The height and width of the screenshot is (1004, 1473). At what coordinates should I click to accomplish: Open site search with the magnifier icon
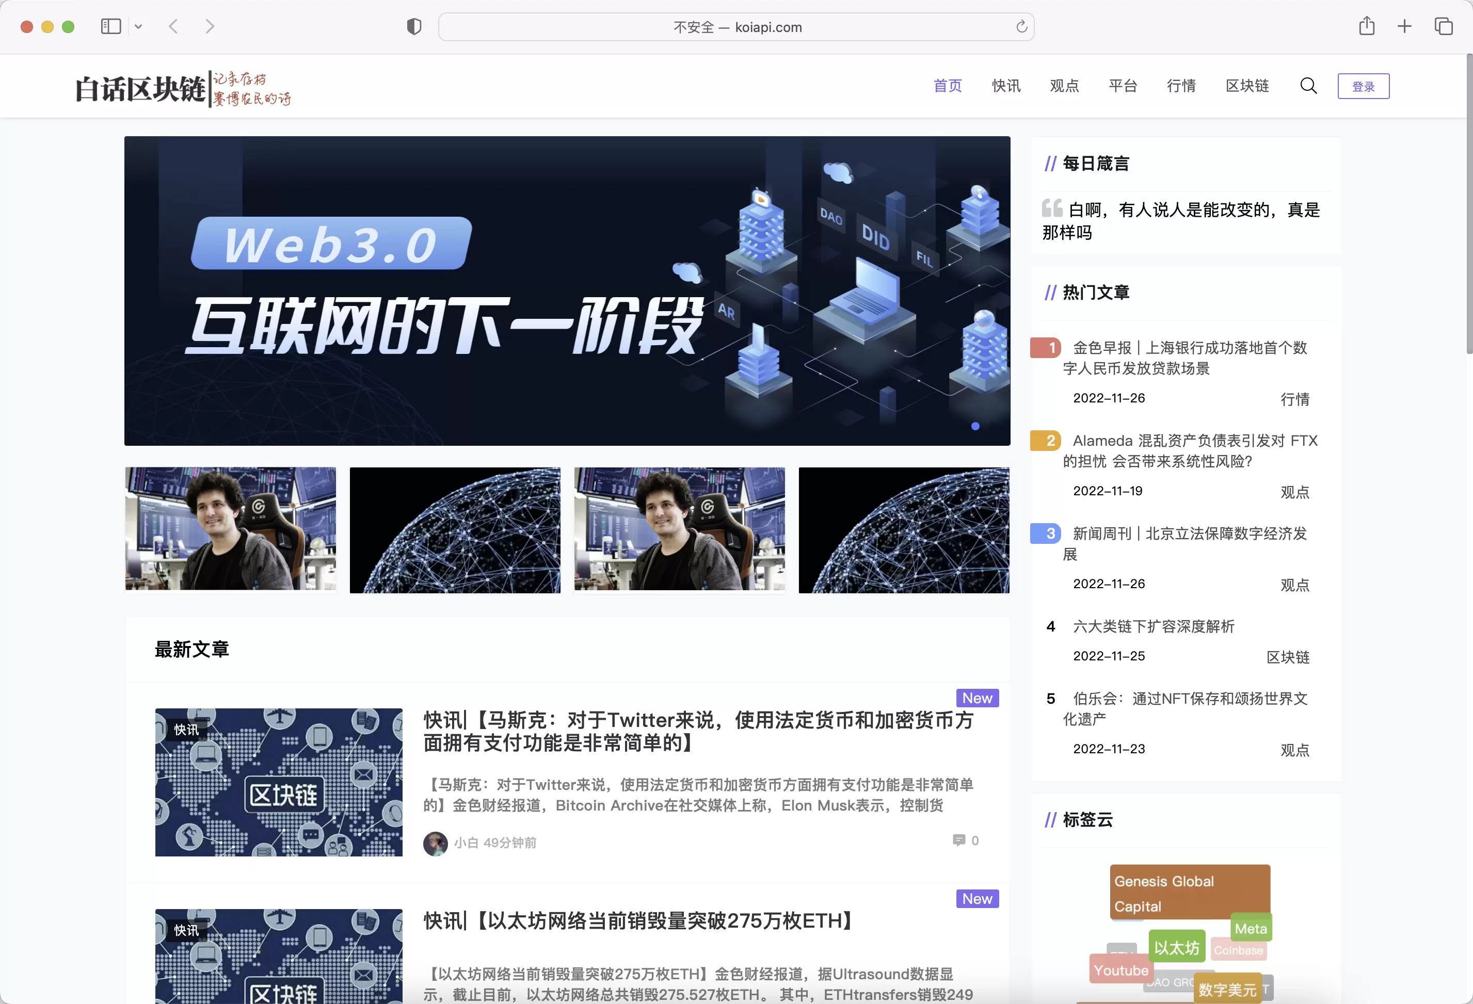[1308, 86]
